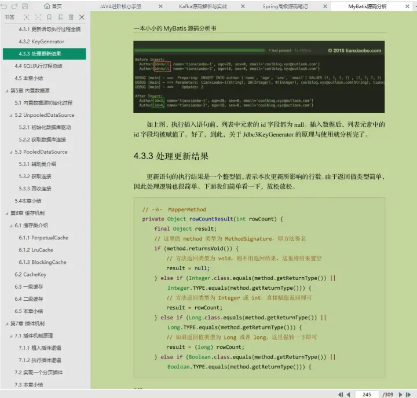
Task: Switch to Spring高级源码笔记 tab
Action: [285, 6]
